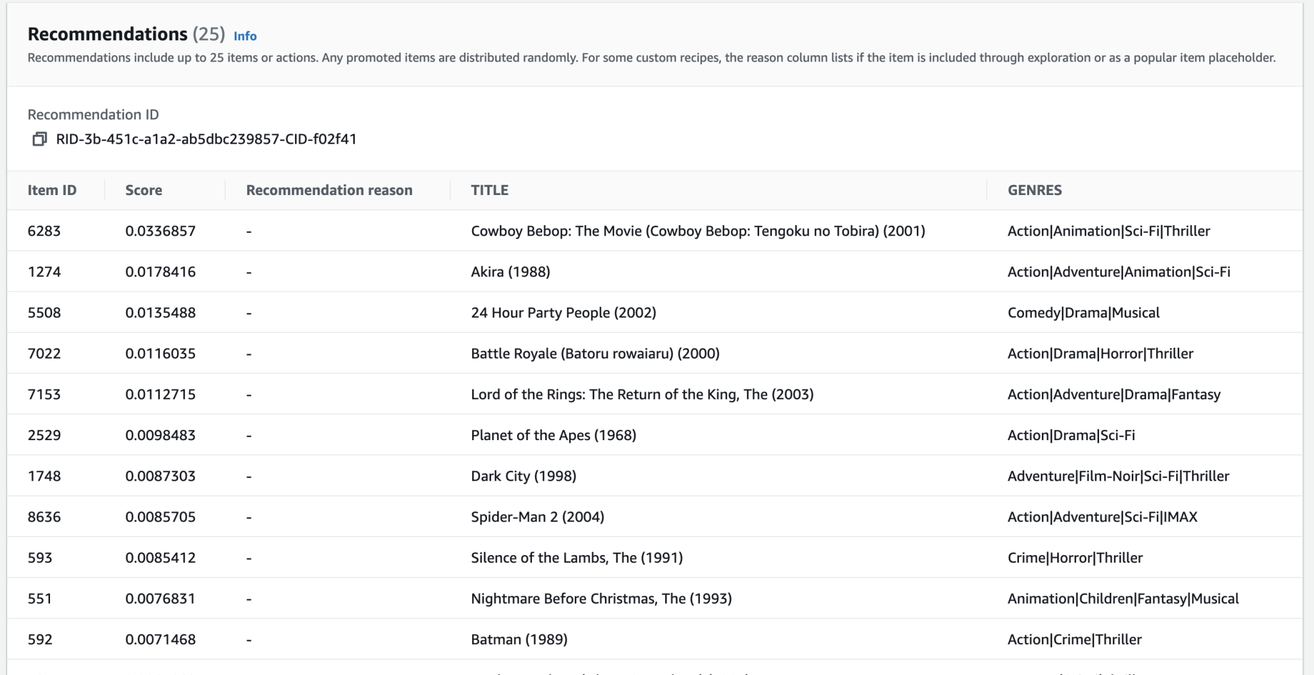Select the Cowboy Bebop: The Movie row
1314x675 pixels.
pyautogui.click(x=698, y=231)
